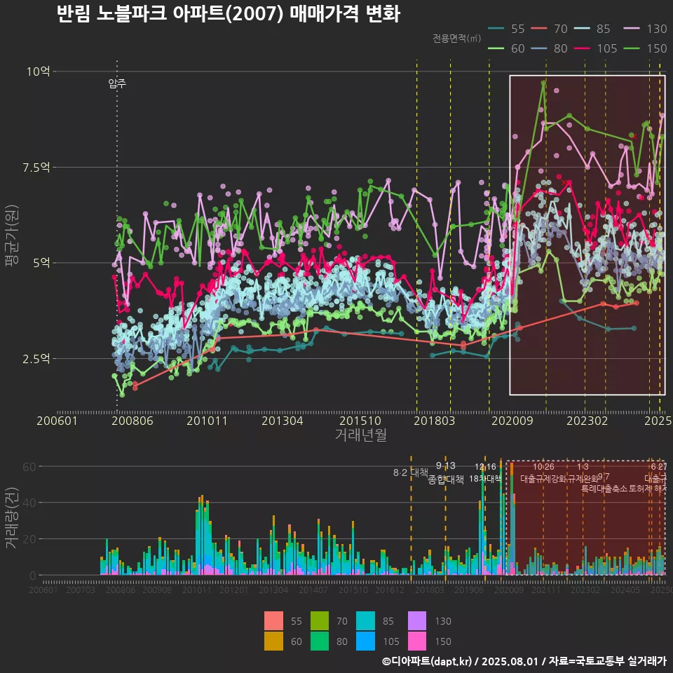
Task: Select the olive 70 swatch in bar legend
Action: [x=320, y=620]
